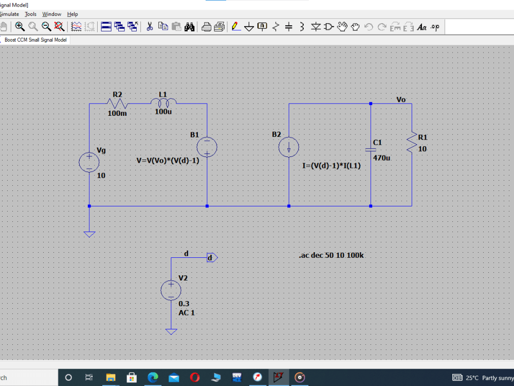Switch to Boost CCM Small Signal Model tab
This screenshot has height=386, width=514.
click(x=35, y=40)
